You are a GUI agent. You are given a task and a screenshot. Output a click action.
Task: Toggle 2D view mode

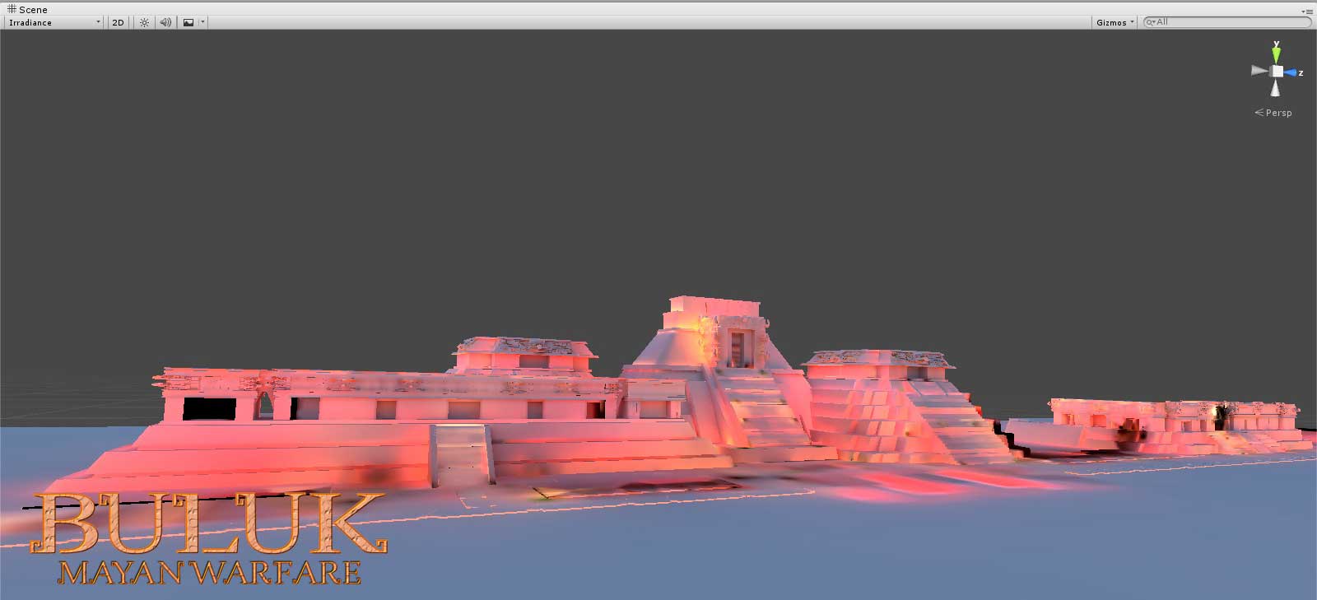118,22
